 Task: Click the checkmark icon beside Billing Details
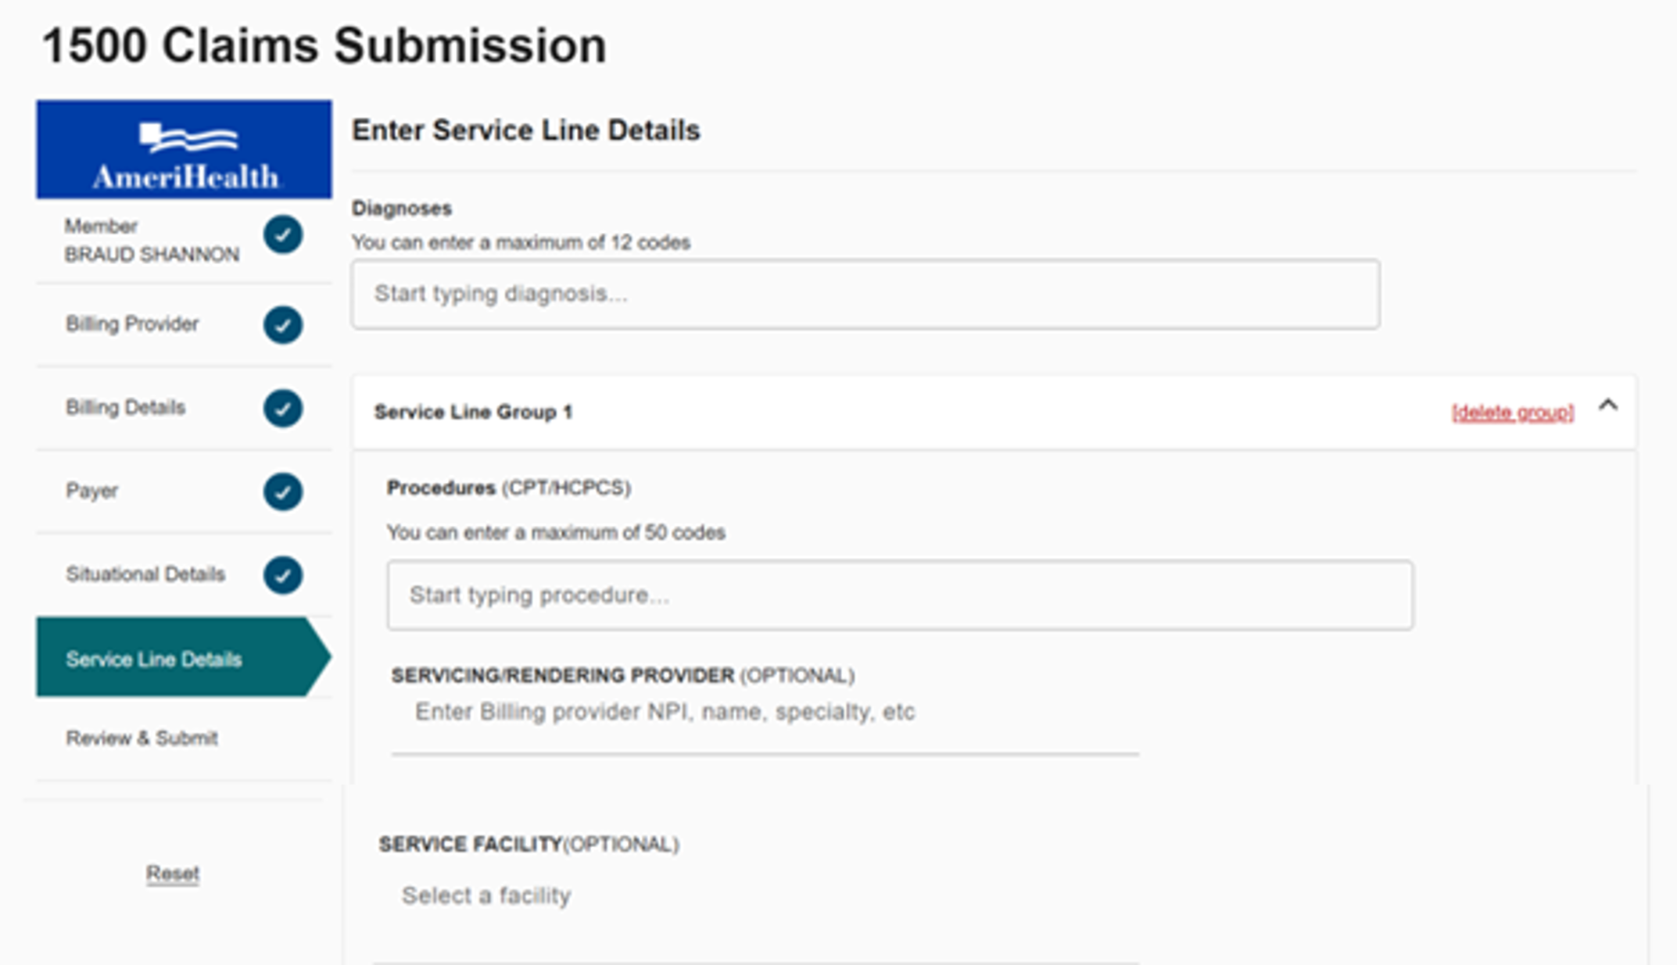pos(283,409)
